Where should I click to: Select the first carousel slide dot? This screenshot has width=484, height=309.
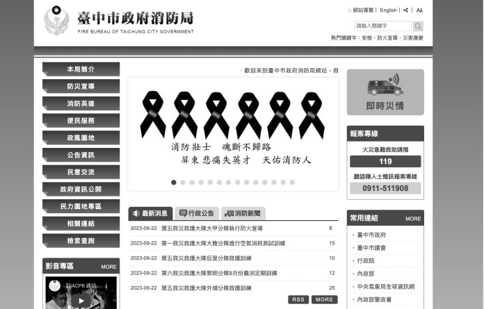click(x=174, y=183)
